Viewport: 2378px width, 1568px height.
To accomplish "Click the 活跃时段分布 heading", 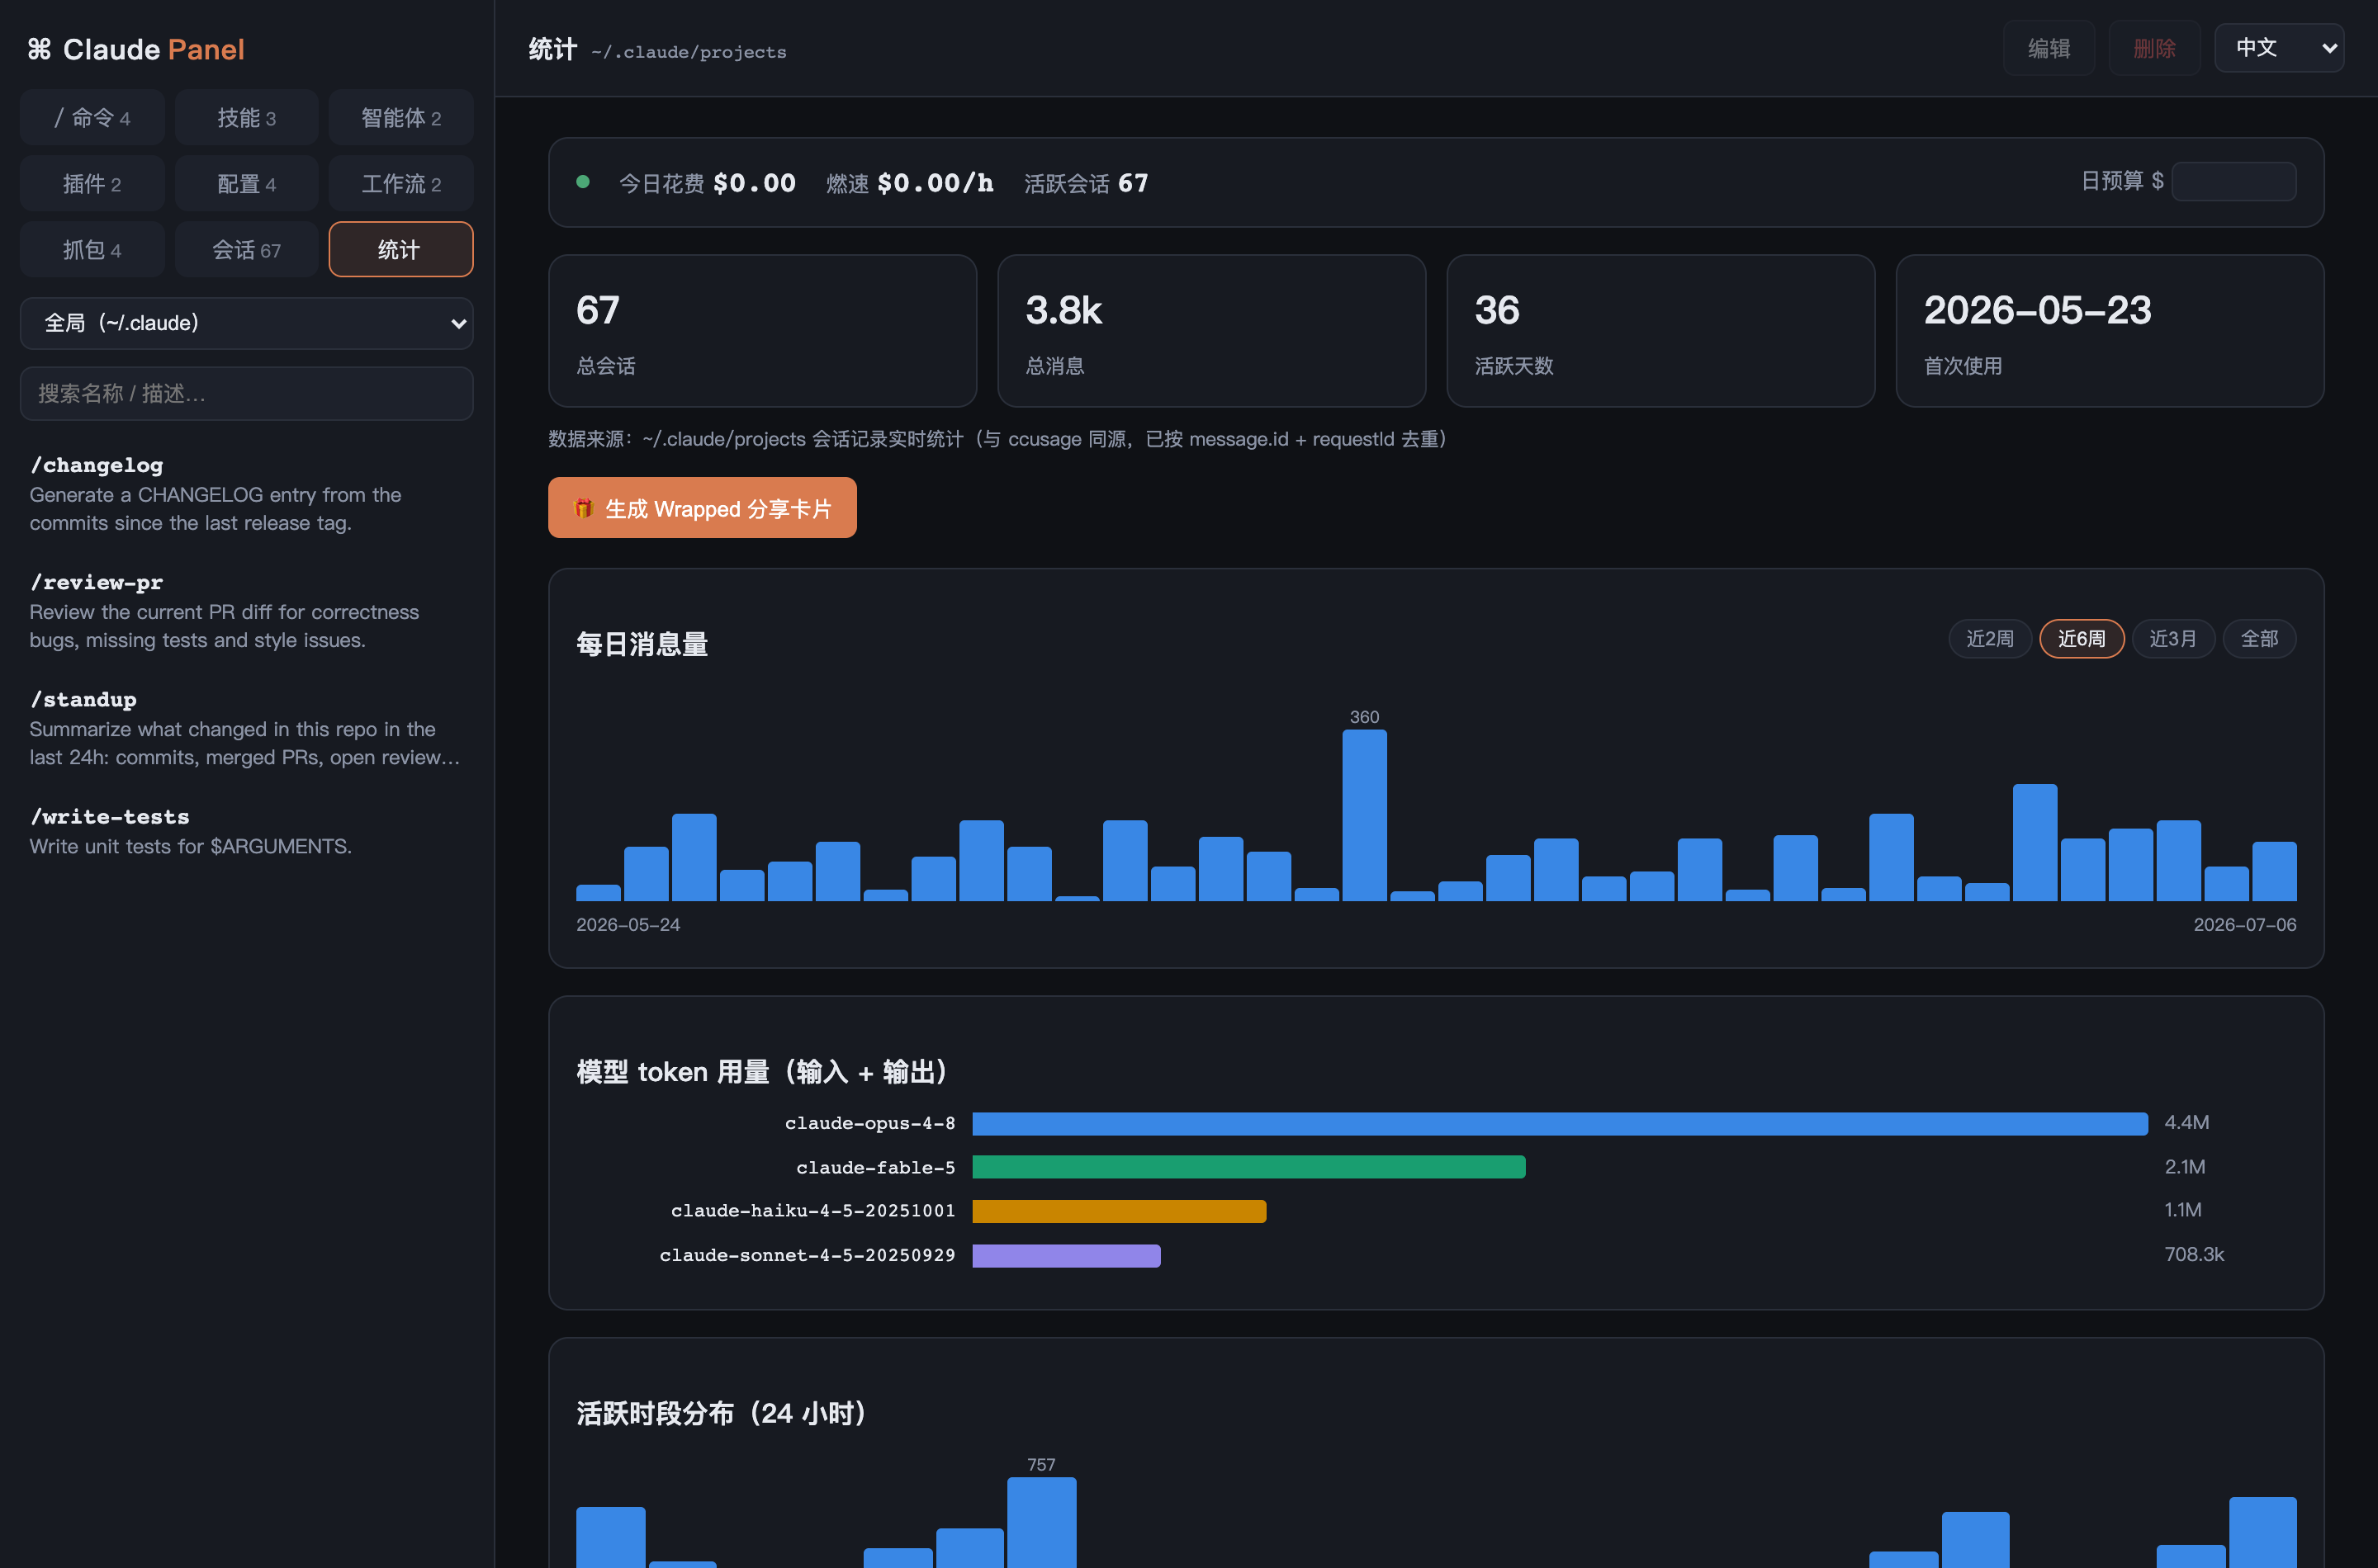I will pos(723,1414).
